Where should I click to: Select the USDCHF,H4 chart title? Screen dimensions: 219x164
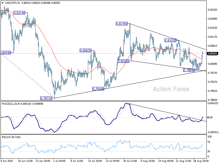(10, 2)
